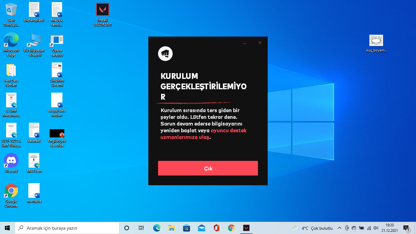Select the Geri Dönüşüm recycle bin icon
The image size is (416, 234).
(x=11, y=15)
